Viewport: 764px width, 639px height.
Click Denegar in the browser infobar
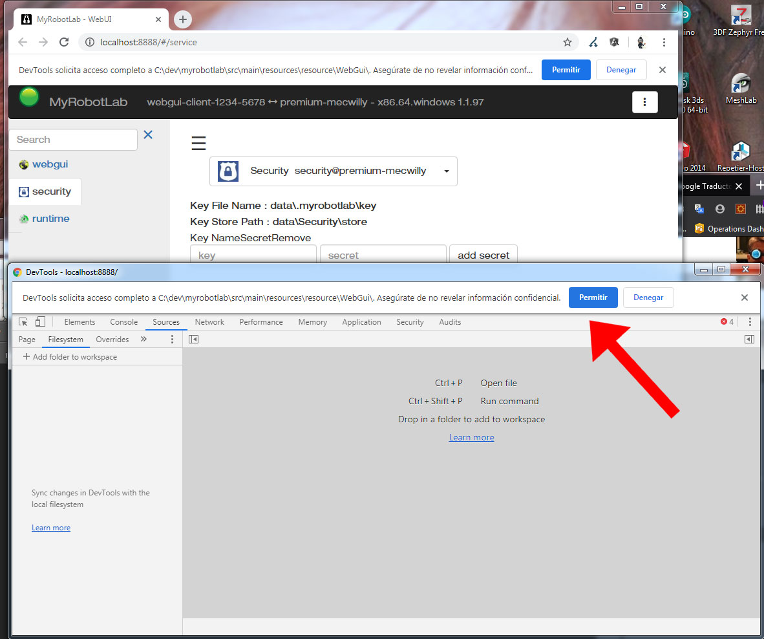(621, 70)
